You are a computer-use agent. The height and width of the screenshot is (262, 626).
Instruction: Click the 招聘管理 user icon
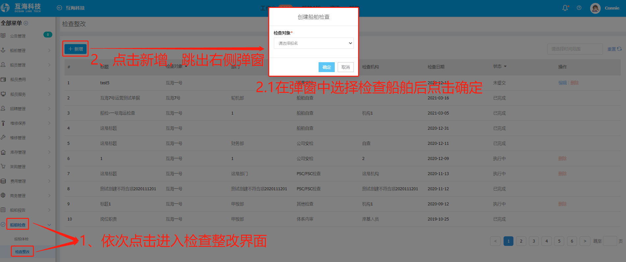point(3,108)
